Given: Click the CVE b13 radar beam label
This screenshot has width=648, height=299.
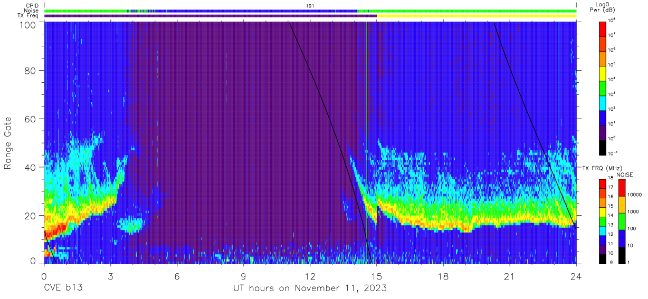Looking at the screenshot, I should (x=63, y=288).
